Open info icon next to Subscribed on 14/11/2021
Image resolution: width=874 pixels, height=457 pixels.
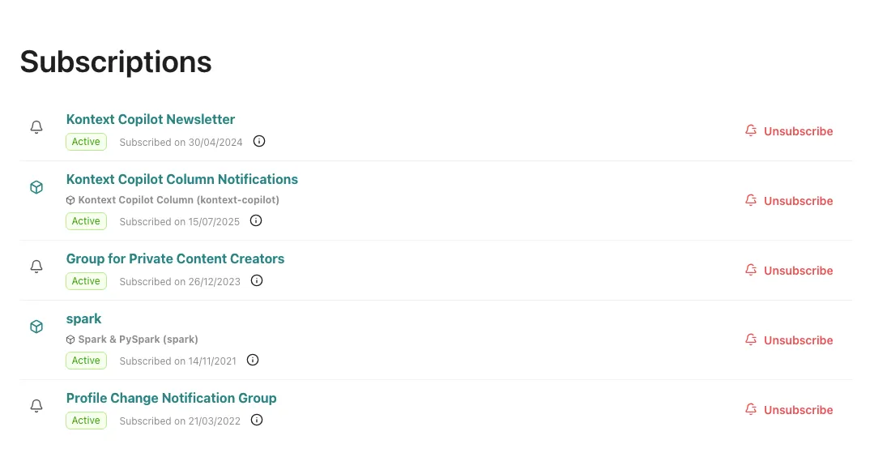(x=253, y=360)
